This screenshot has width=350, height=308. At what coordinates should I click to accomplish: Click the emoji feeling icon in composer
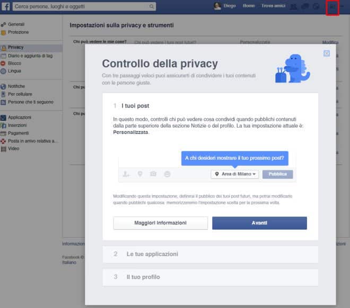tap(167, 174)
